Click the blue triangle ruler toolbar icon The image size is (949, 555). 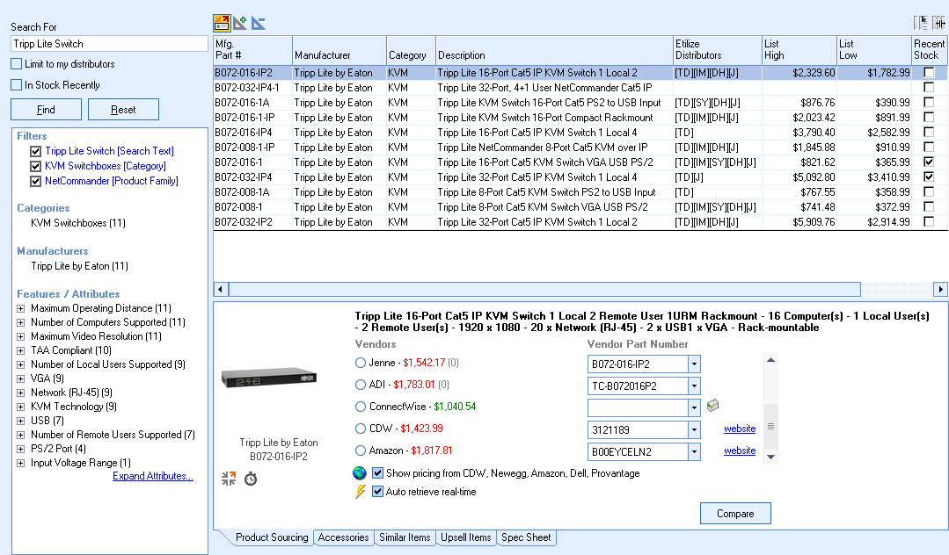pyautogui.click(x=258, y=23)
